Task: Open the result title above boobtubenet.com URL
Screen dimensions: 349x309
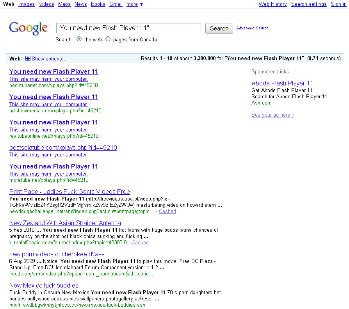Action: point(53,71)
